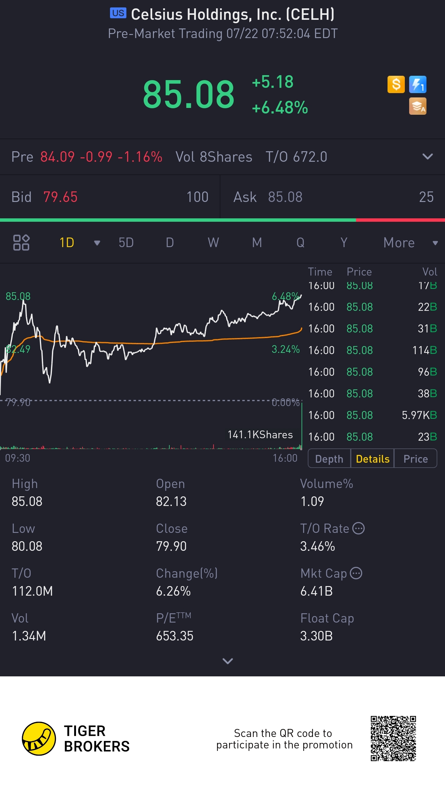Viewport: 445px width, 801px height.
Task: Tap the Vol value 1.34M
Action: [x=29, y=636]
